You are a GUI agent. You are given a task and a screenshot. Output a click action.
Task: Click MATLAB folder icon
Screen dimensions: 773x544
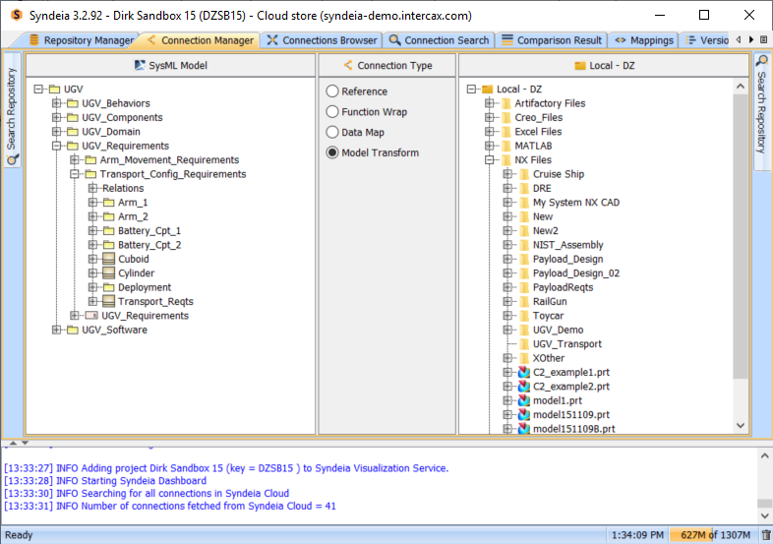click(506, 146)
